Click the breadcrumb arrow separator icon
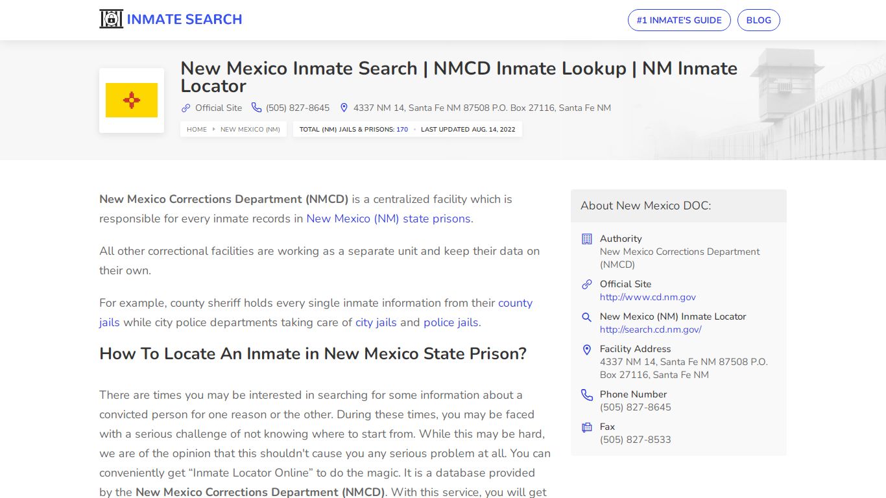 tap(214, 129)
